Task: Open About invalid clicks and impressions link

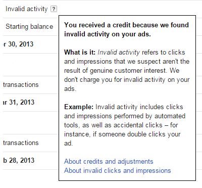Action: [118, 170]
